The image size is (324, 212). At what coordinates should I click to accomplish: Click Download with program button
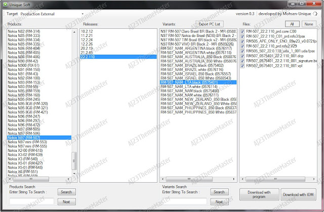259,194
